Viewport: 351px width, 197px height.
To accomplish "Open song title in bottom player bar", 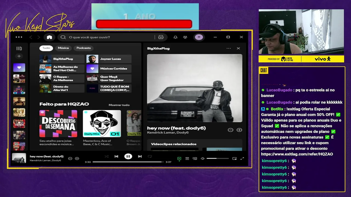I will [x=47, y=157].
